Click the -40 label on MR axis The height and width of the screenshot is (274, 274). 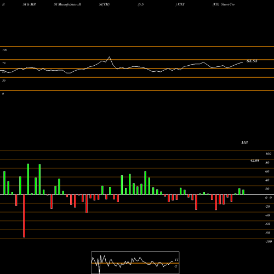tap(267, 215)
